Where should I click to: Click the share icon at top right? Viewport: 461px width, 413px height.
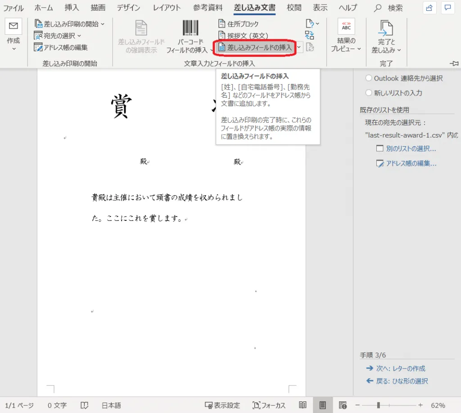click(430, 8)
